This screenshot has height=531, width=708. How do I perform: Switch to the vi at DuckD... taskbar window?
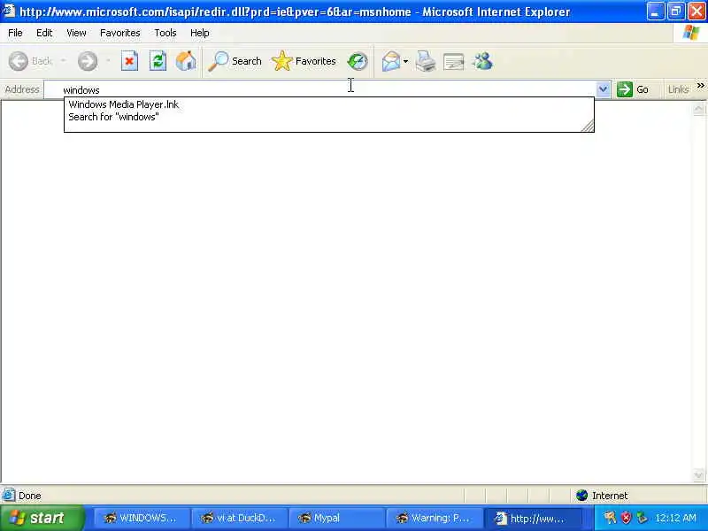[x=238, y=518]
